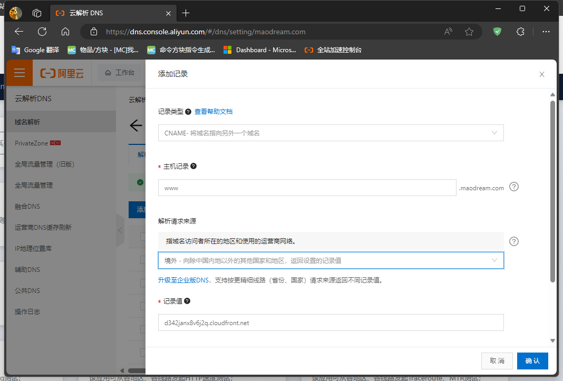Select 域名解析 in sidebar
Viewport: 563px width, 381px height.
pos(61,122)
